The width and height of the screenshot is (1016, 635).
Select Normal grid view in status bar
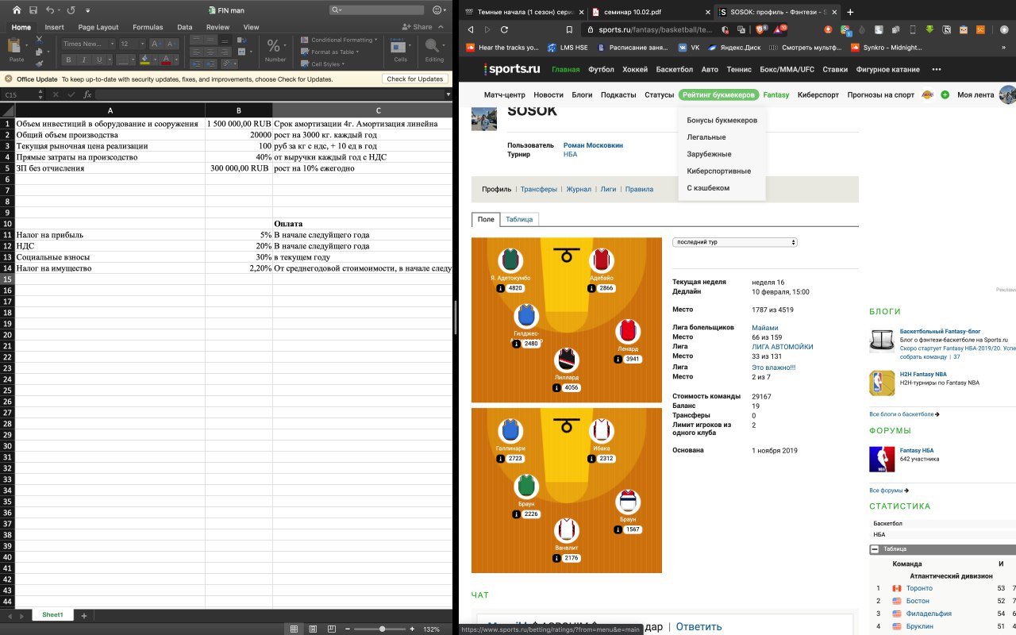(x=294, y=629)
